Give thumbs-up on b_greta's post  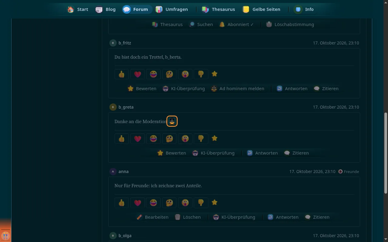click(122, 139)
